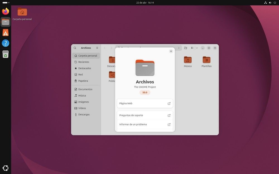Open the clock and calendar in the top bar
Screen dimensions: 279x174
pyautogui.click(x=145, y=3)
